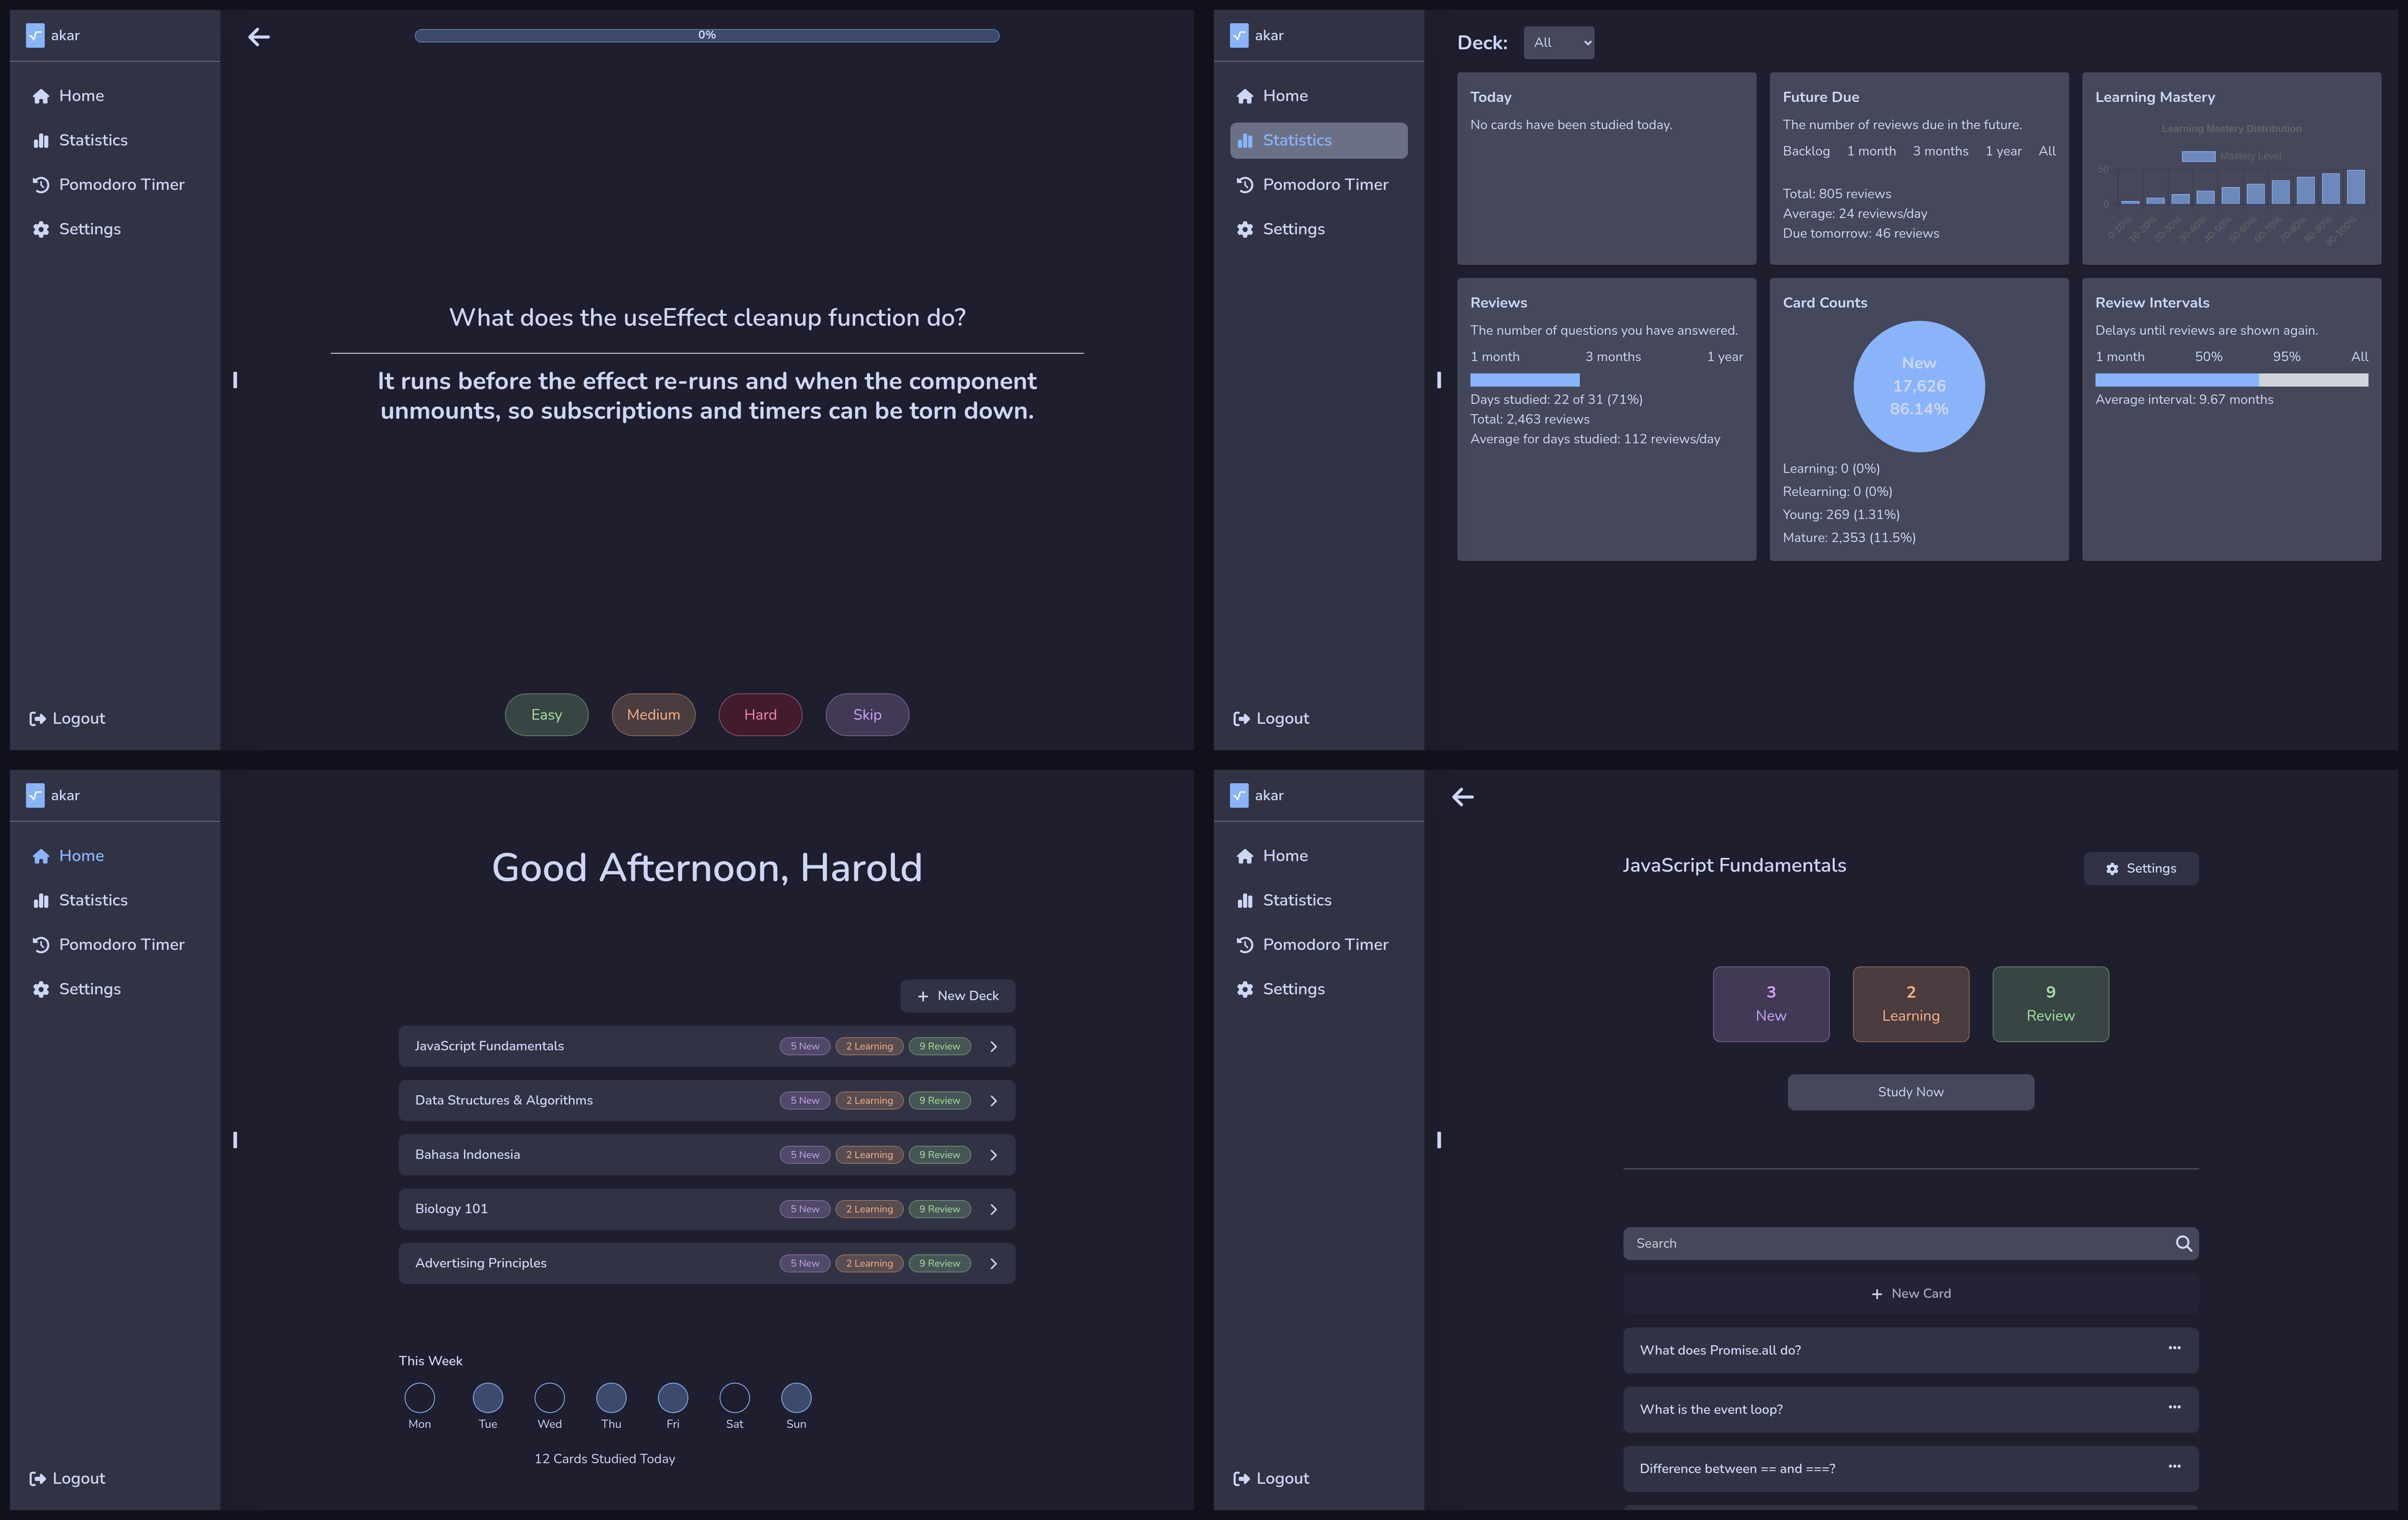
Task: Open the options menu for "Difference between == and ===?"
Action: (x=2174, y=1466)
